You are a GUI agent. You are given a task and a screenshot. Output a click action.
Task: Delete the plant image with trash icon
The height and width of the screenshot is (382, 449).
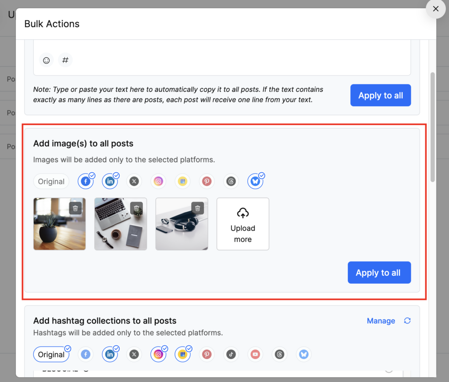click(75, 208)
